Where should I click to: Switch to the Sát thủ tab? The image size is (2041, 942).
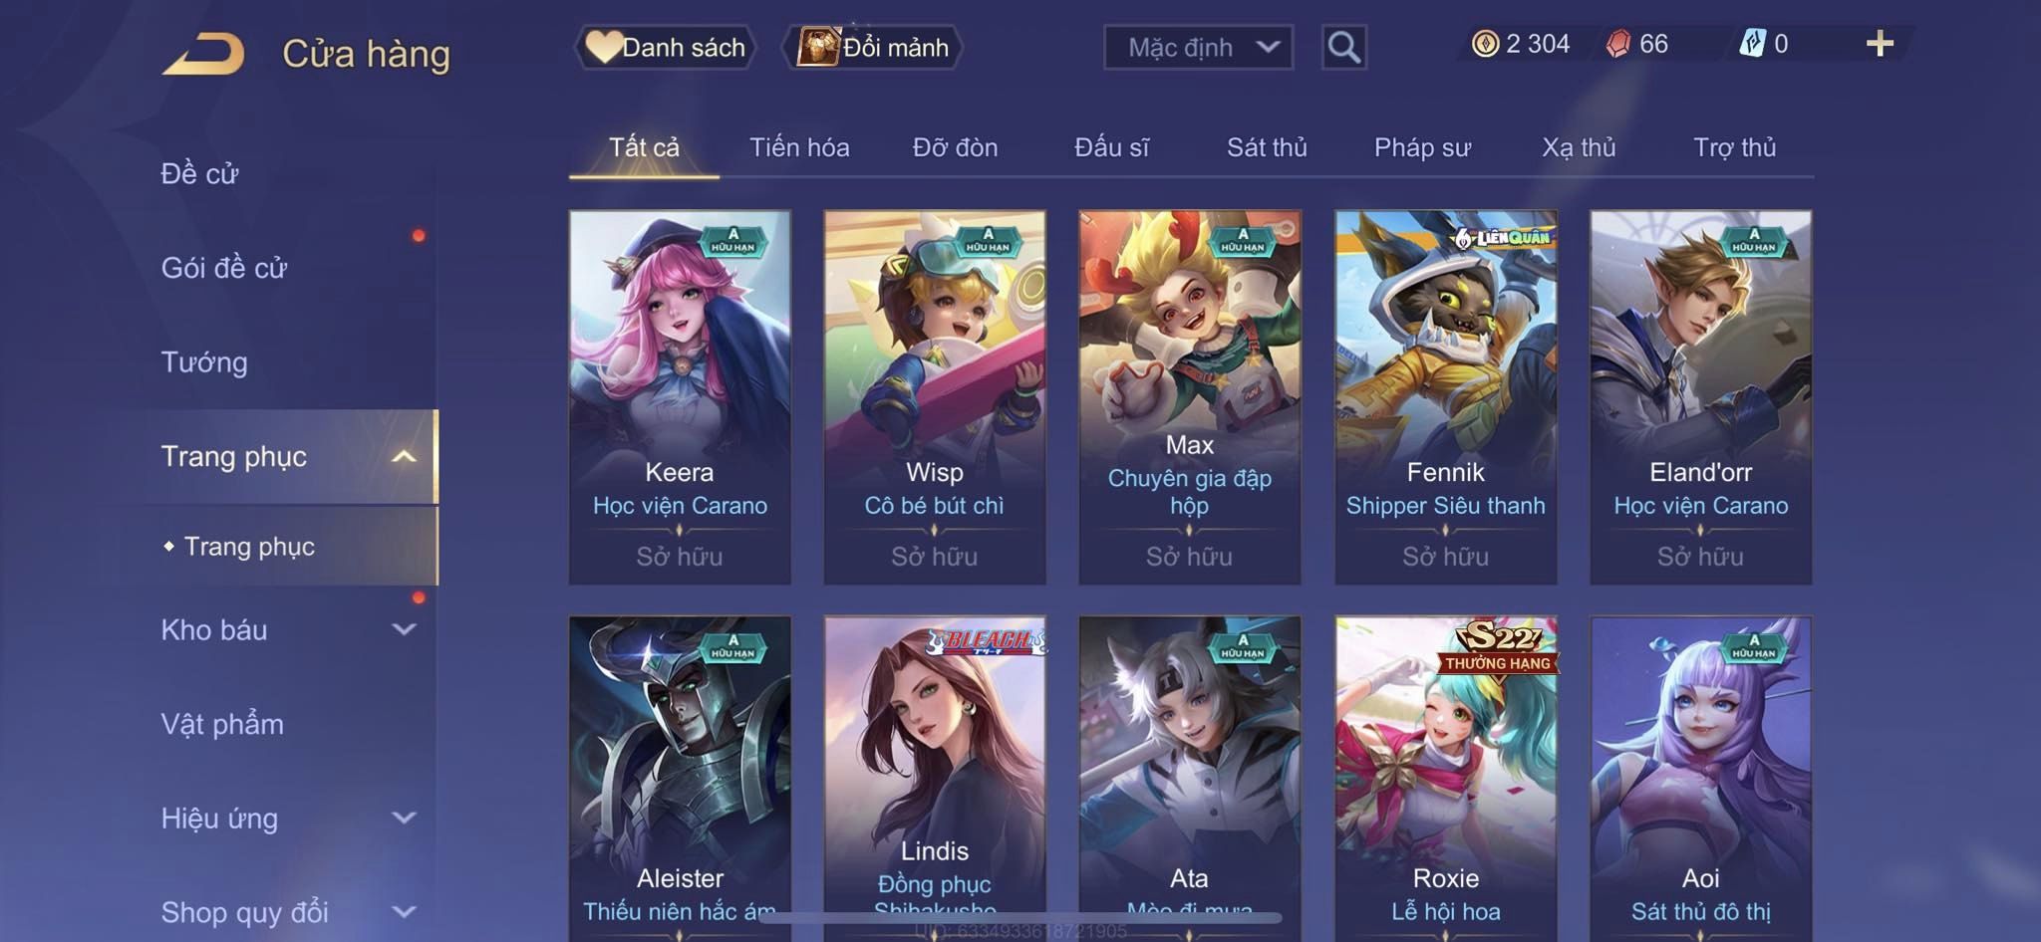click(x=1267, y=147)
